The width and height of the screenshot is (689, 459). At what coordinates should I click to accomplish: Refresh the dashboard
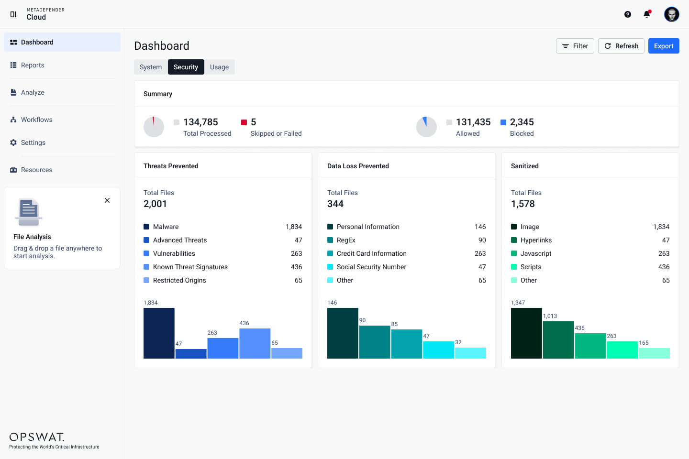[x=621, y=46]
